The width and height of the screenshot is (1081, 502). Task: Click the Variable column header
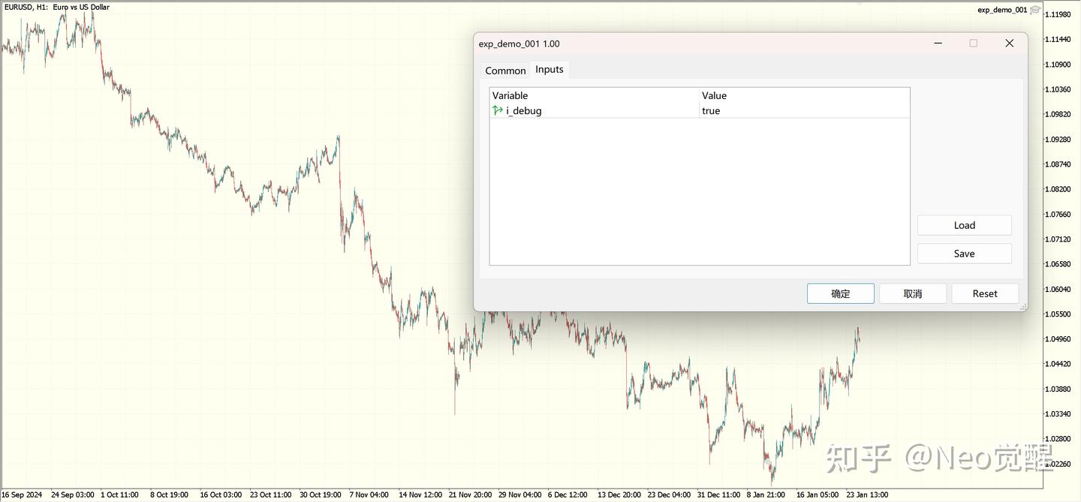(594, 95)
